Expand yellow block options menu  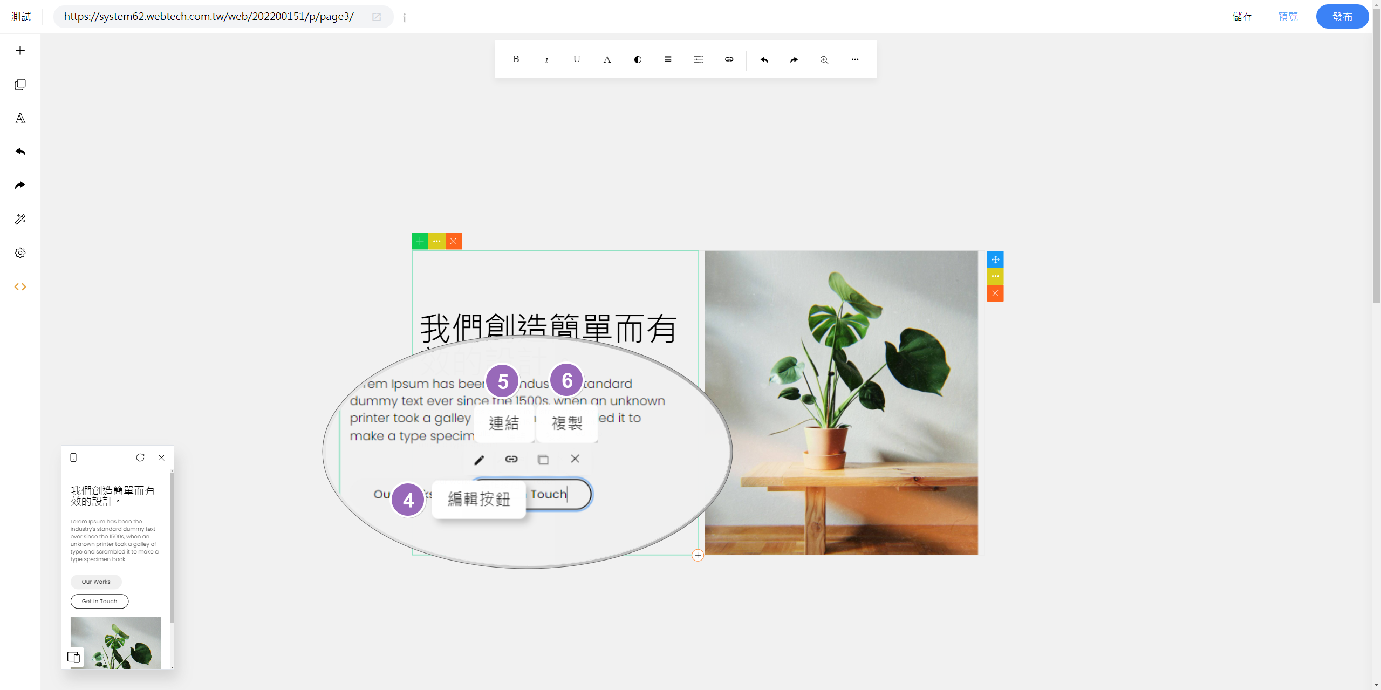(436, 241)
